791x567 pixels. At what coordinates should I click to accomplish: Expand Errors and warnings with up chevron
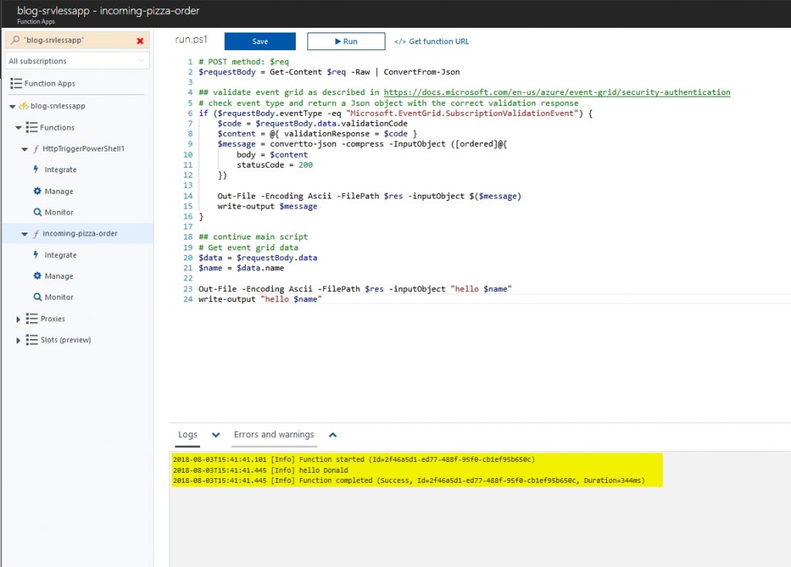pos(333,435)
